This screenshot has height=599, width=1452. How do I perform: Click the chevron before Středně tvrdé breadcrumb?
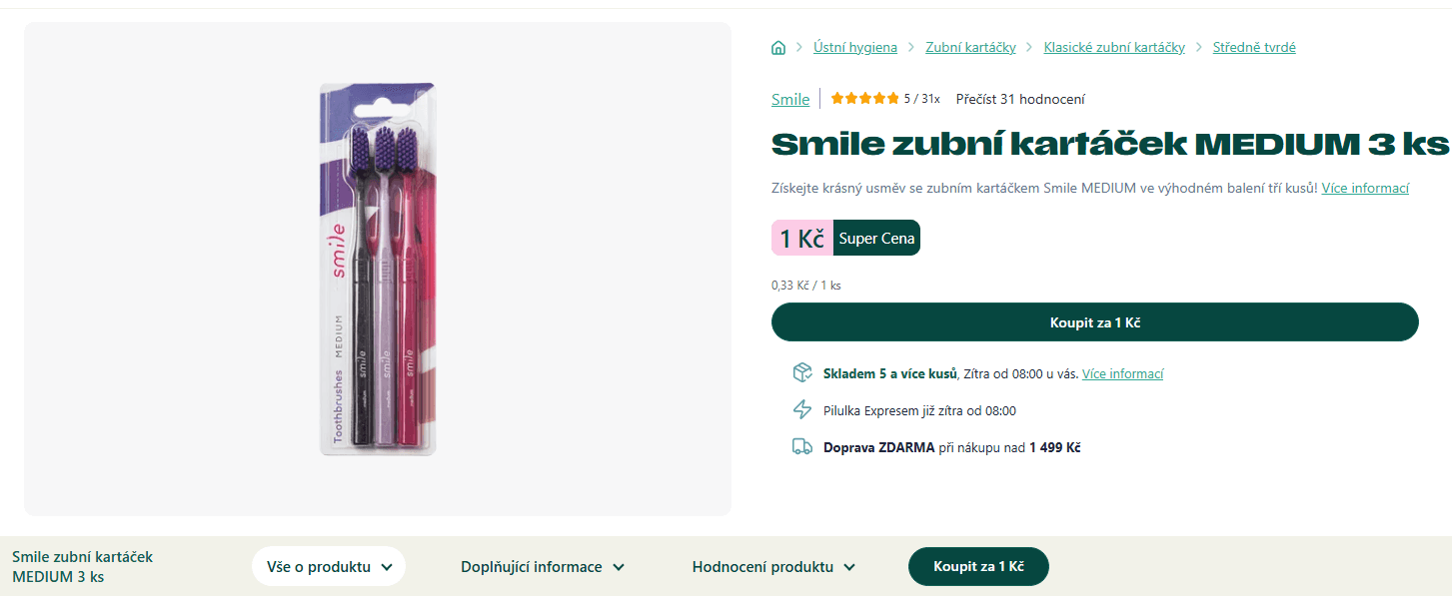coord(1198,46)
